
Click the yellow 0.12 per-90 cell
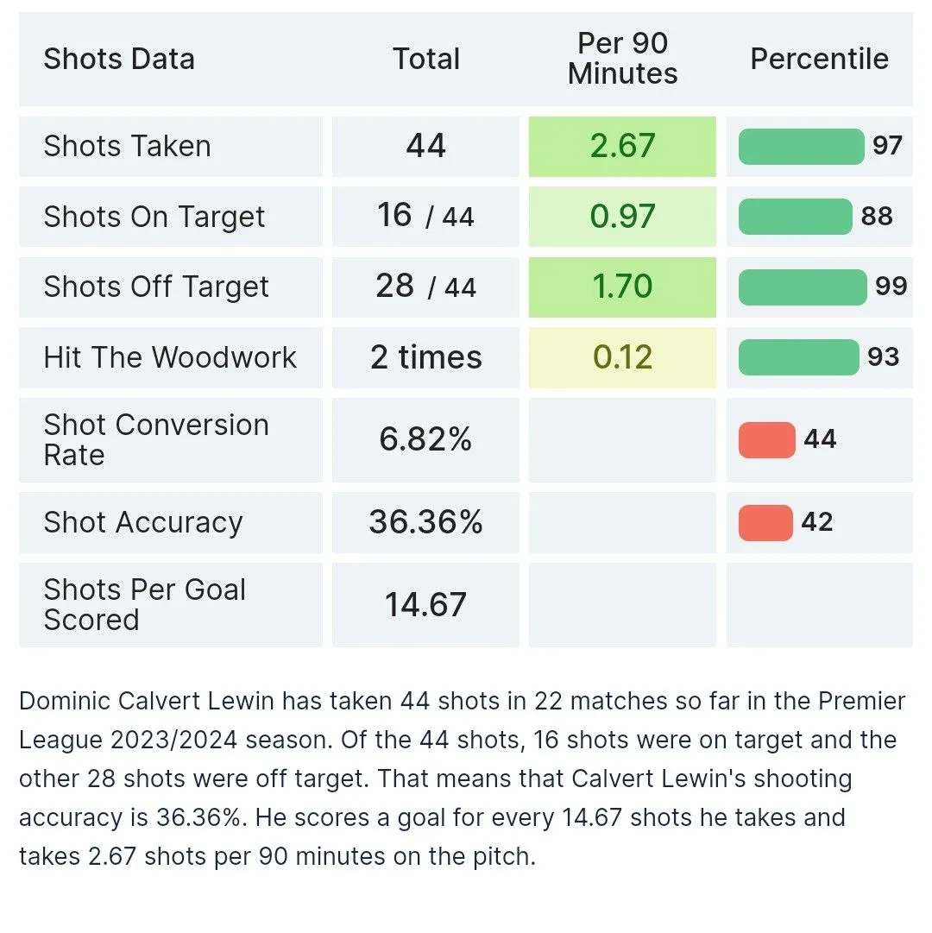622,357
